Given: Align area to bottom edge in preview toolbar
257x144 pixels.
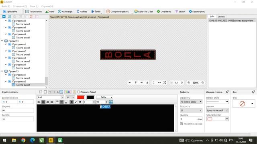Looking at the screenshot, I should point(147,83).
